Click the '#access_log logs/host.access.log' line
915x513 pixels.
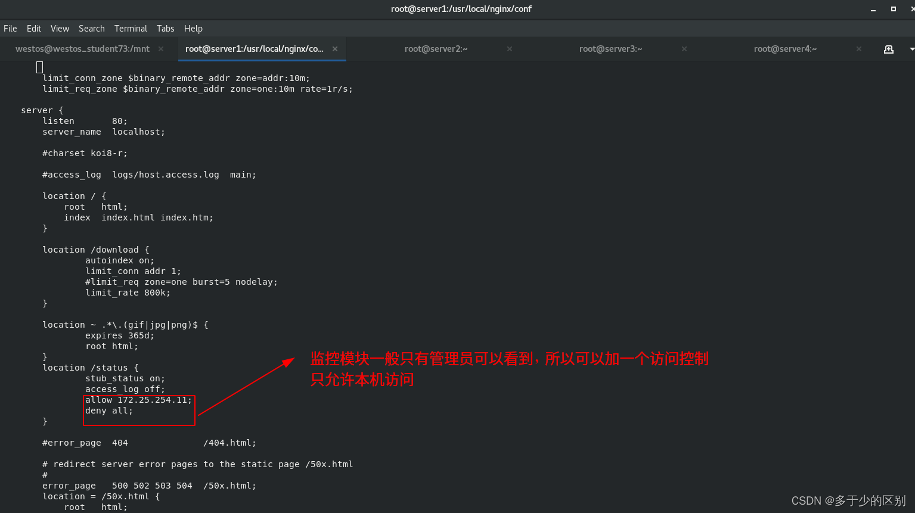[x=149, y=175]
